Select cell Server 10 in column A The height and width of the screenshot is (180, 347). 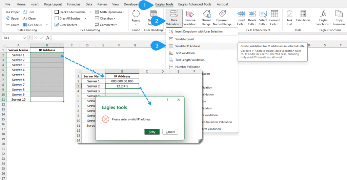[18, 100]
